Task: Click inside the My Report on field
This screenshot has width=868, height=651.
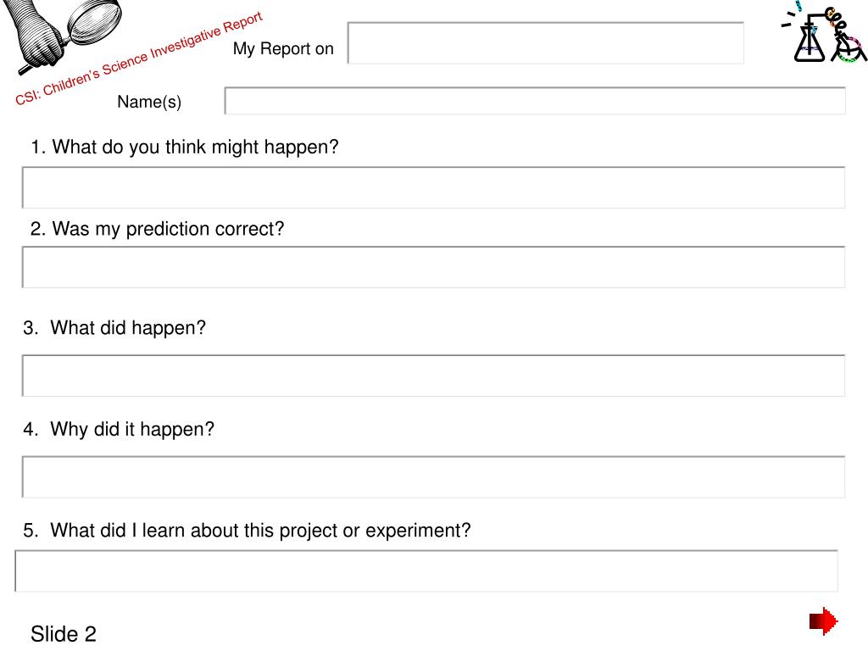Action: click(x=545, y=42)
